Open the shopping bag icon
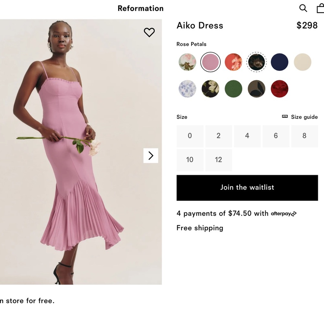This screenshot has width=324, height=324. 320,8
